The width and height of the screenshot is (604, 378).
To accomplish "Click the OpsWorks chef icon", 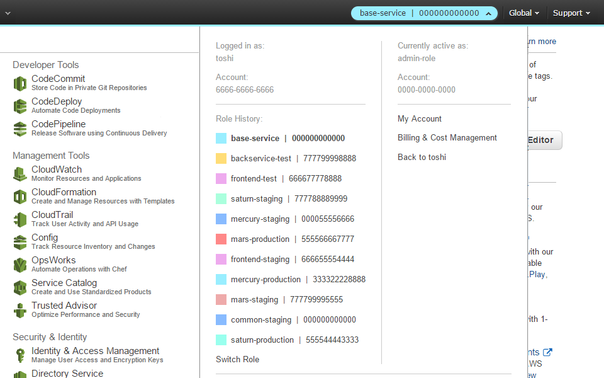I will click(x=20, y=264).
